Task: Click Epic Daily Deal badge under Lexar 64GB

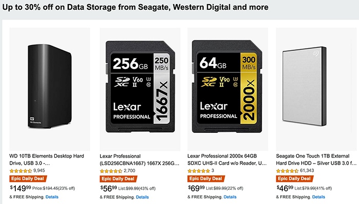Action: click(x=206, y=178)
